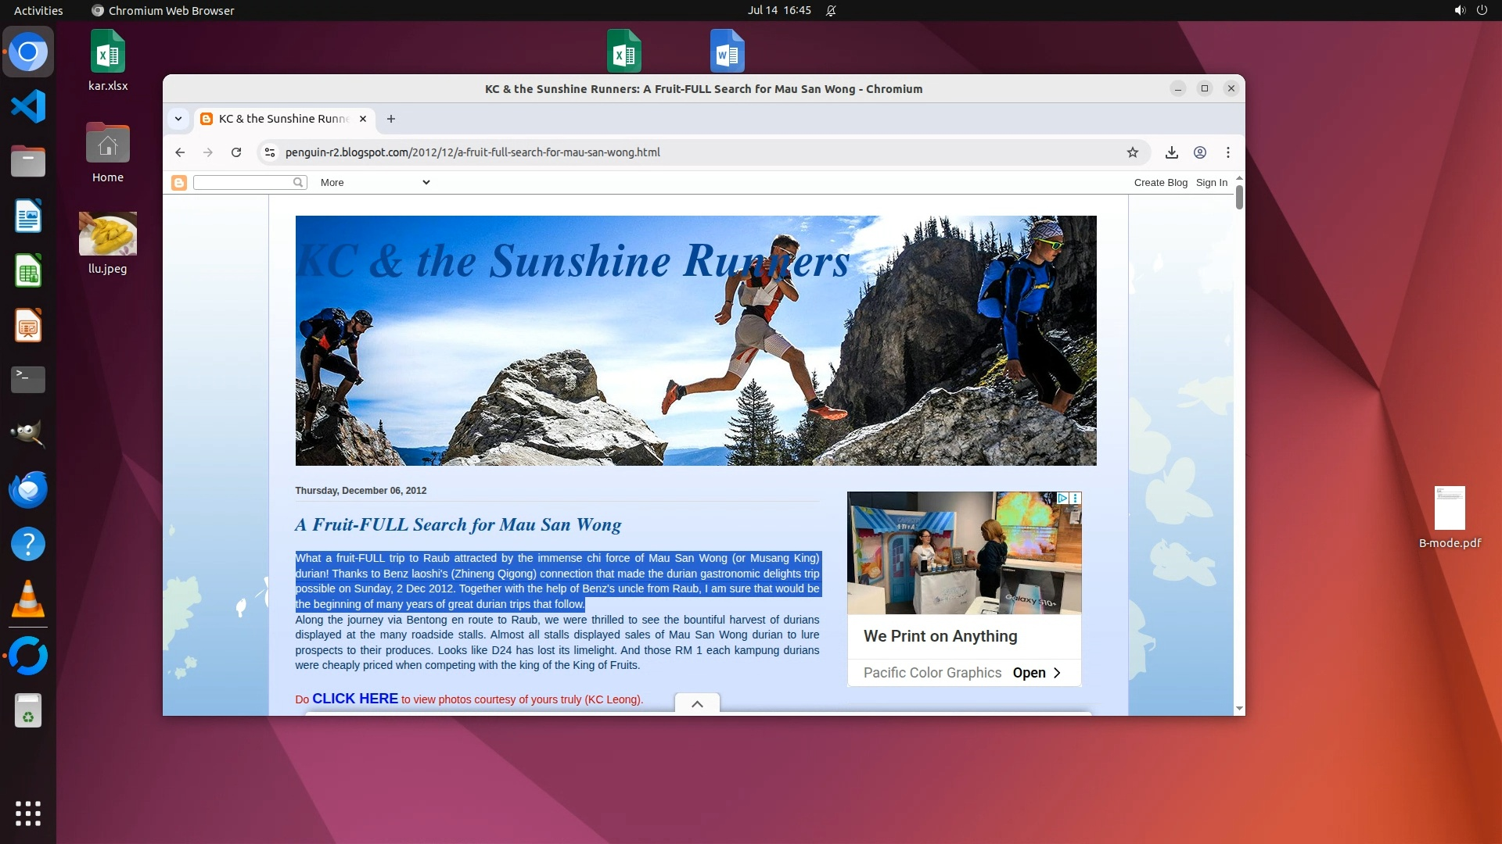Click the orange Blogger logo icon
The image size is (1502, 844).
(x=179, y=183)
